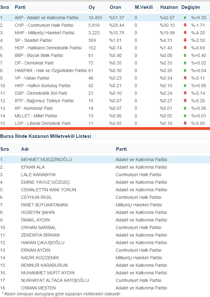Viewport: 210px width, 297px height.
Task: Click the Oran column header
Action: 115,7
